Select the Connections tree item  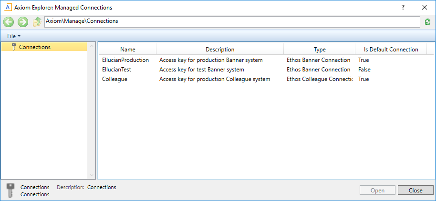(34, 47)
